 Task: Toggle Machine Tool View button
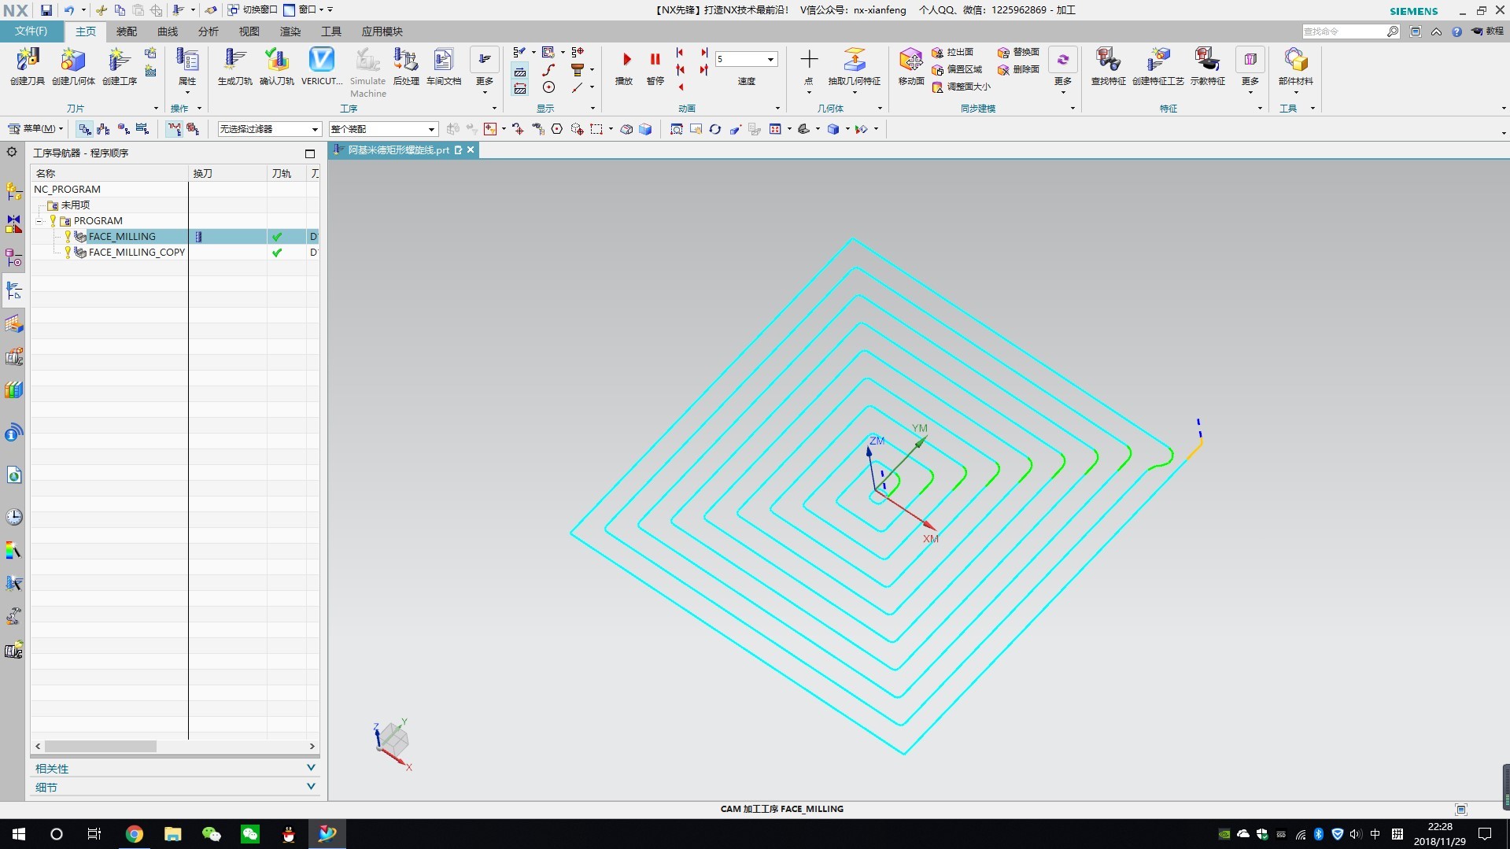pyautogui.click(x=104, y=129)
